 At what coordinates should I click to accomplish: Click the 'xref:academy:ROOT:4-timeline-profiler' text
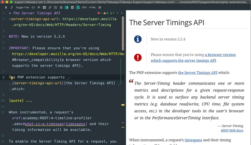52,118
